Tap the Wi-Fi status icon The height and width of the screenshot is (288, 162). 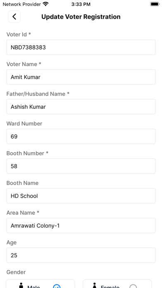pos(45,4)
